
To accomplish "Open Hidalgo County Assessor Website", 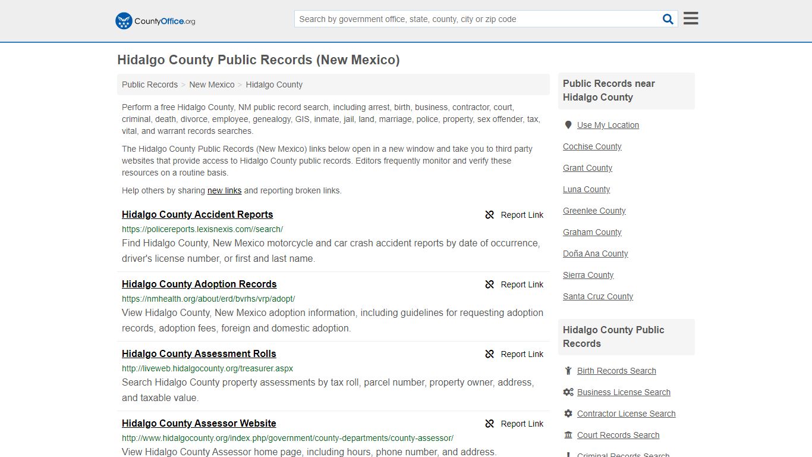I will click(x=199, y=424).
